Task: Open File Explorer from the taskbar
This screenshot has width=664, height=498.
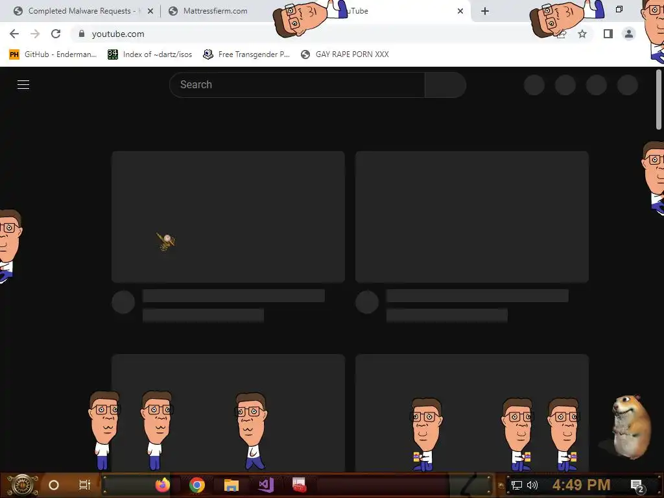Action: (x=231, y=485)
